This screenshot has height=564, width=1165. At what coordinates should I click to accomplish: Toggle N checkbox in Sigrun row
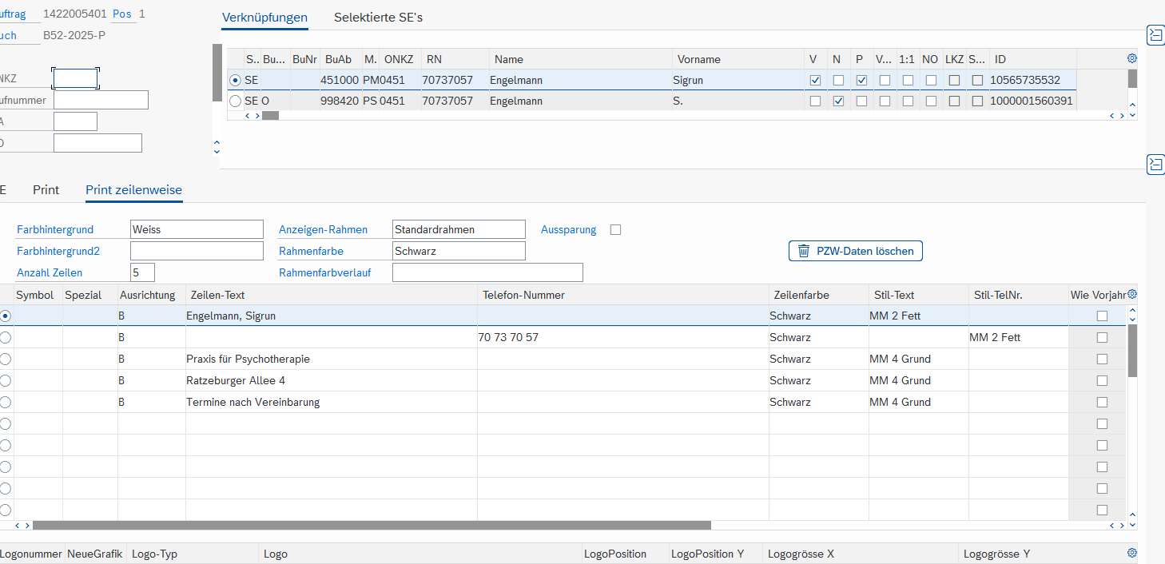(838, 80)
